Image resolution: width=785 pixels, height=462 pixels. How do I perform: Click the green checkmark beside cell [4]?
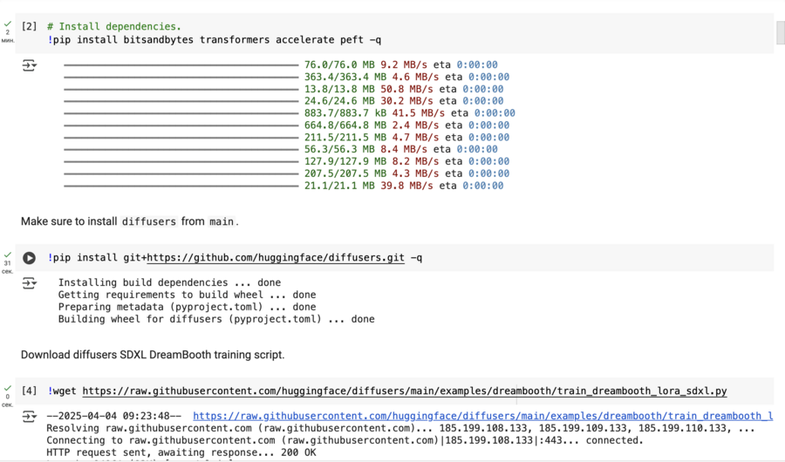pyautogui.click(x=7, y=387)
